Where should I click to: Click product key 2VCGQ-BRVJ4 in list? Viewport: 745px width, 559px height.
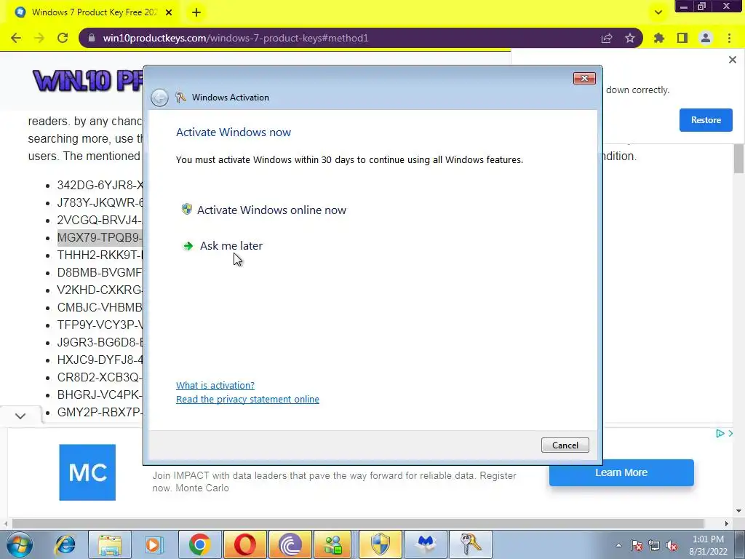(100, 220)
